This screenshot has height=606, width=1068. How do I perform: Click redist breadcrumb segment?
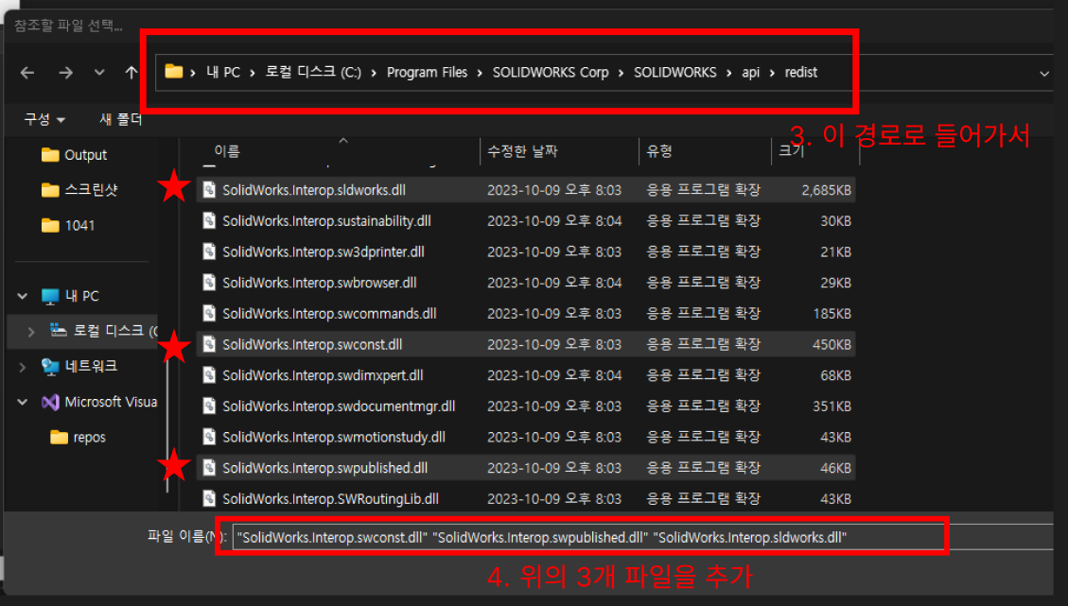point(801,72)
